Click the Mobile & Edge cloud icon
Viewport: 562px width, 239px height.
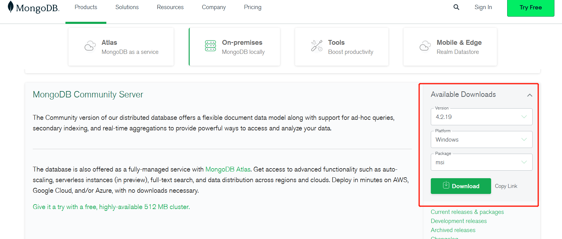[x=425, y=46]
